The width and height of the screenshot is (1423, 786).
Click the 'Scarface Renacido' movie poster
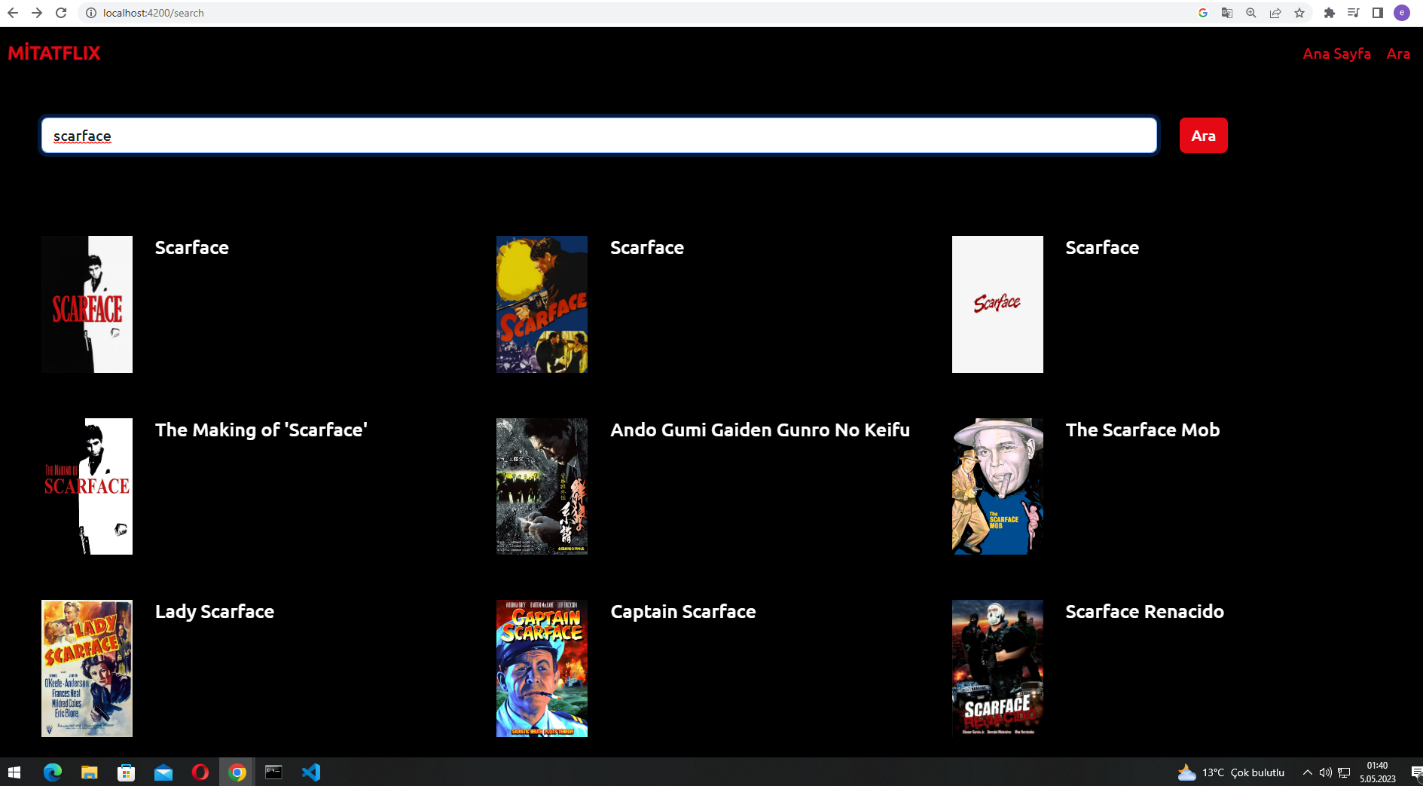point(997,668)
